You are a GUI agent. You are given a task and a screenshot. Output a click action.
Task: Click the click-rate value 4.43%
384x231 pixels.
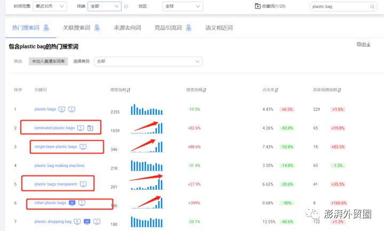pyautogui.click(x=268, y=109)
